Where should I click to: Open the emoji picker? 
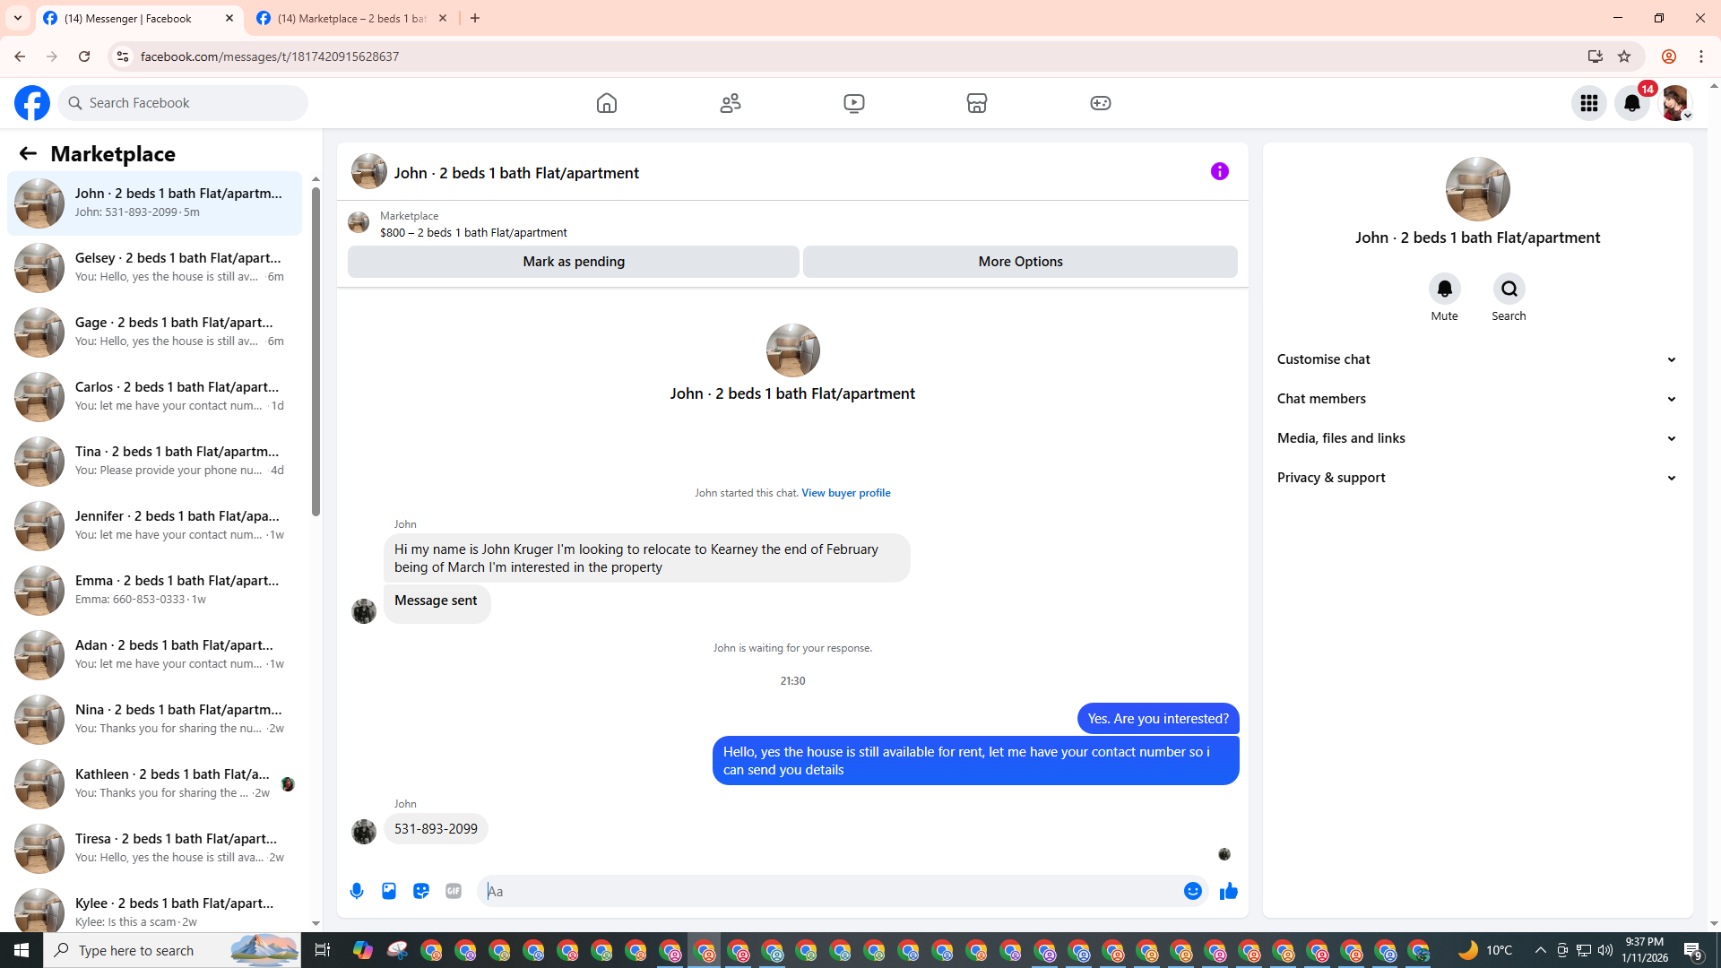coord(1193,891)
